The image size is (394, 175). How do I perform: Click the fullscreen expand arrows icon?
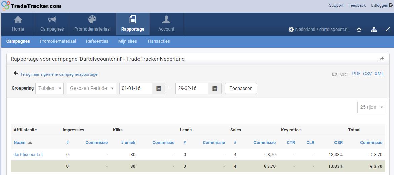(x=388, y=29)
